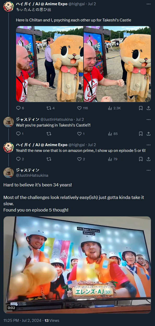Viewport: 155px width, 326px height.
Task: Open the AJ avatar on the top tweet
Action: click(8, 6)
